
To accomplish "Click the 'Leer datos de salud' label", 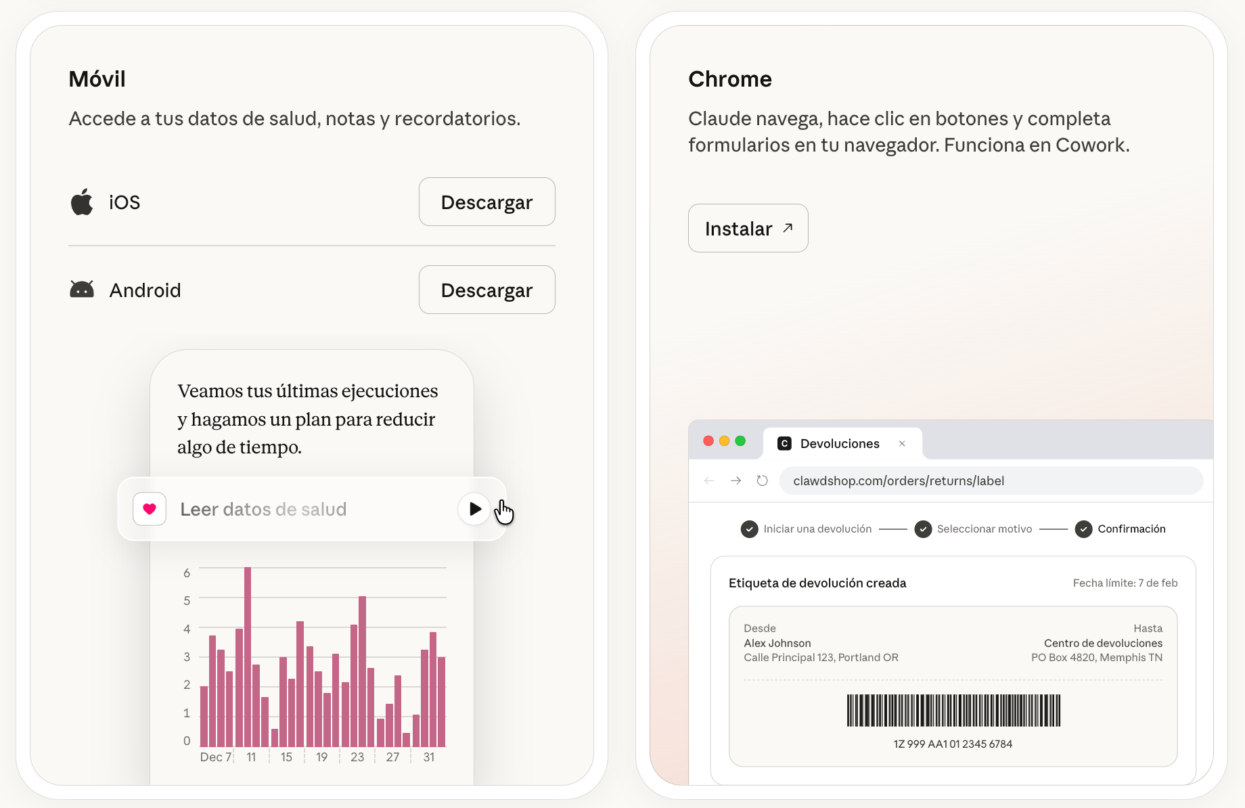I will 263,509.
